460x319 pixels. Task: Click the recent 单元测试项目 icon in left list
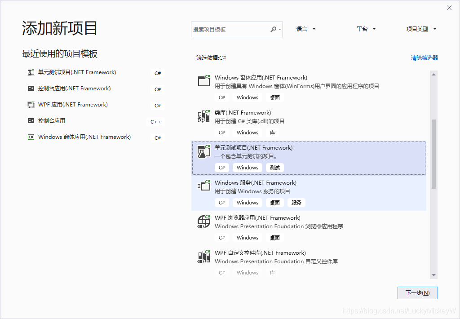31,72
